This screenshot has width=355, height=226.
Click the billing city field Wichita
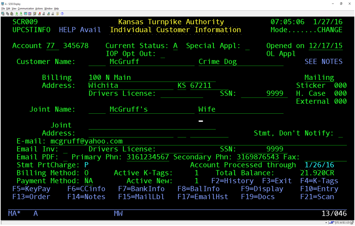tap(131, 85)
